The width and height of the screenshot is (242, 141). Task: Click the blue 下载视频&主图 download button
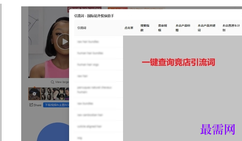tap(56, 105)
